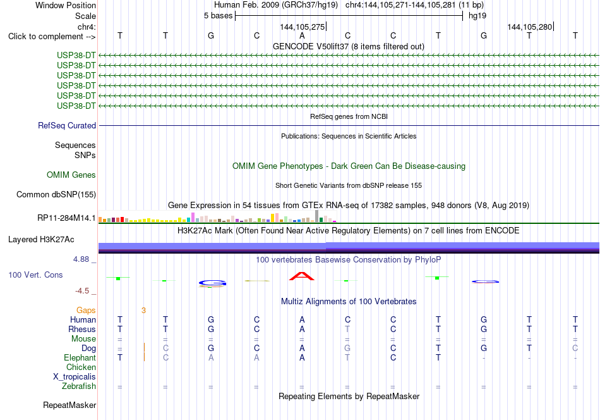This screenshot has height=420, width=600.
Task: Click the RefSeq Curated track label
Action: 67,126
